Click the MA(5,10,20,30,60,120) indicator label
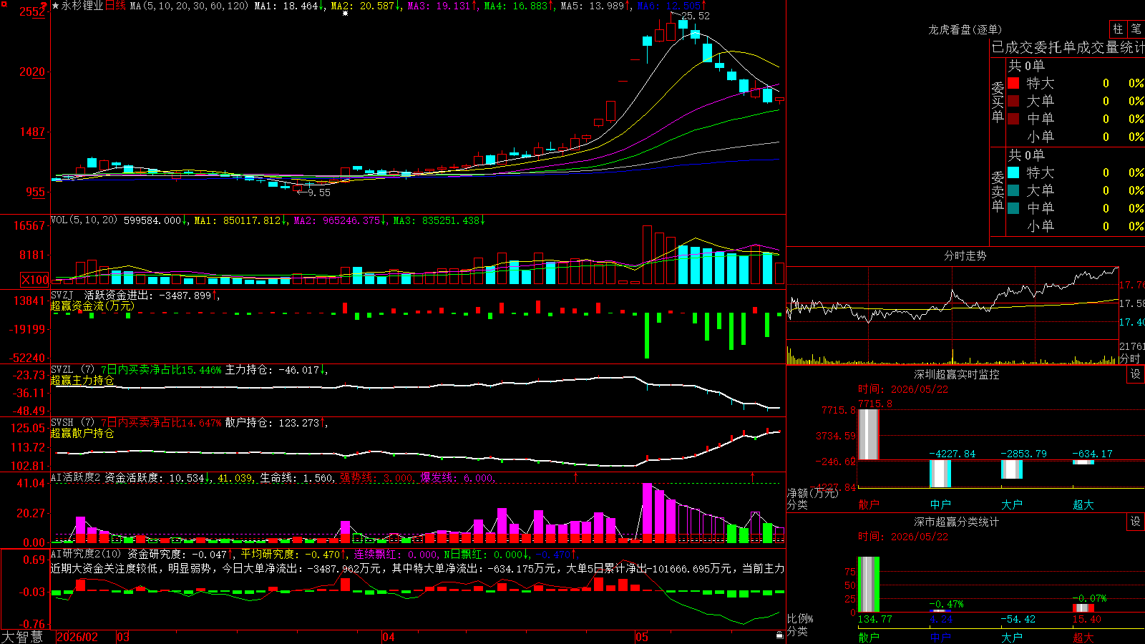 (189, 6)
